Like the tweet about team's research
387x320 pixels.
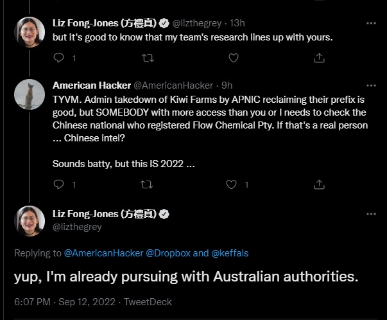click(x=234, y=58)
